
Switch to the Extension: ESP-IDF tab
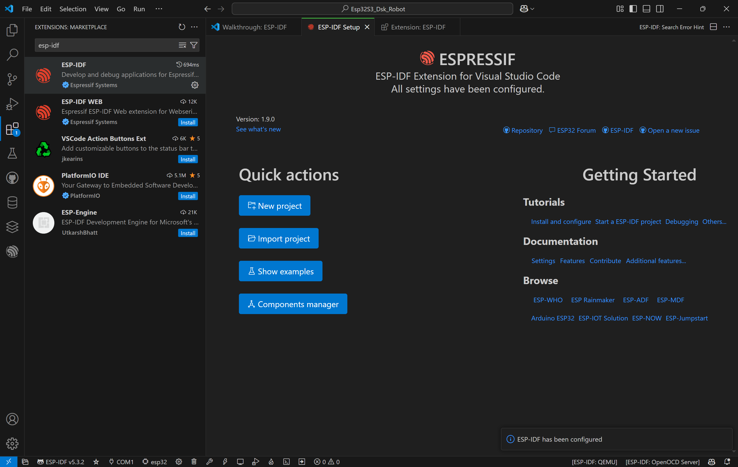pos(417,27)
